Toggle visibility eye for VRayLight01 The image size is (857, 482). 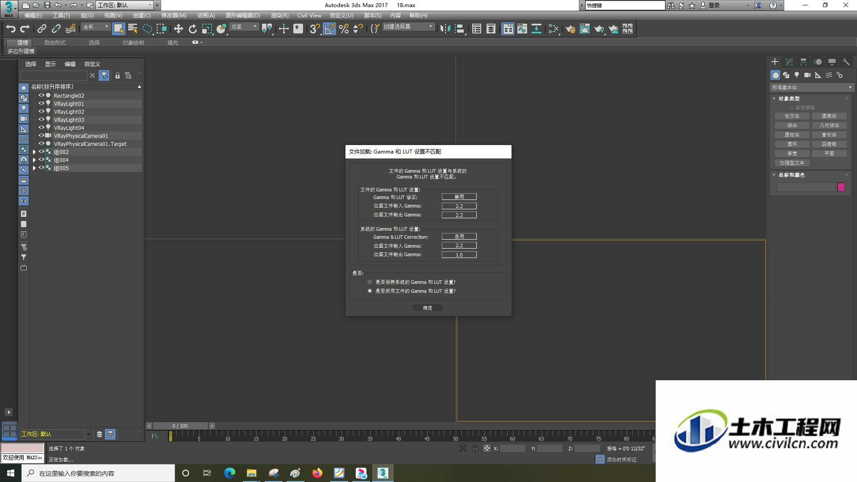point(41,104)
